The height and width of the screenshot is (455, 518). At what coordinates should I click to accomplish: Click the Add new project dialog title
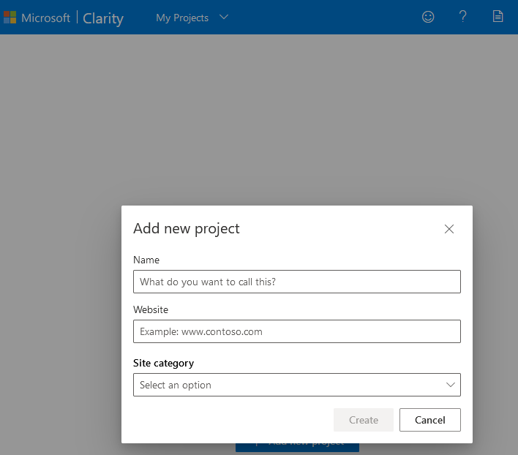coord(187,228)
